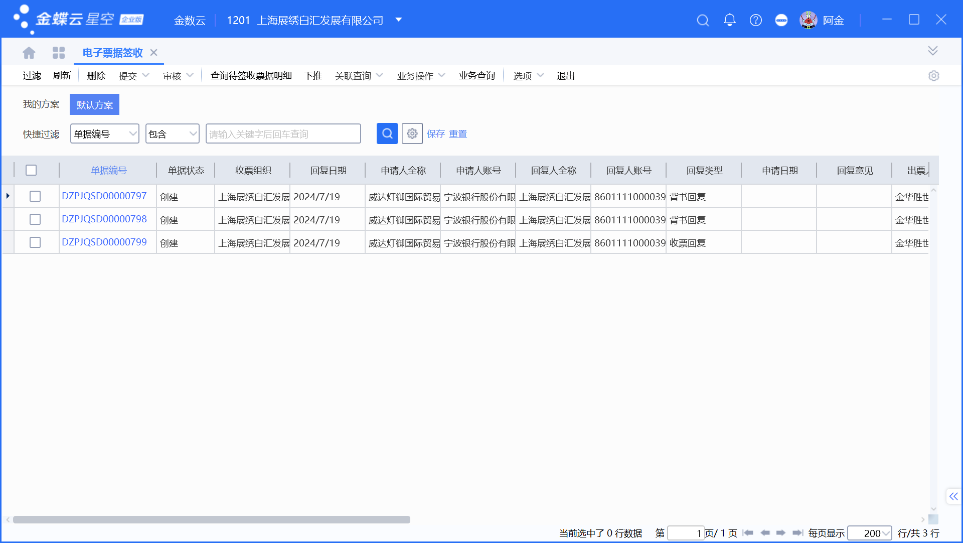Click 刷新 to reload list
This screenshot has width=963, height=543.
62,76
